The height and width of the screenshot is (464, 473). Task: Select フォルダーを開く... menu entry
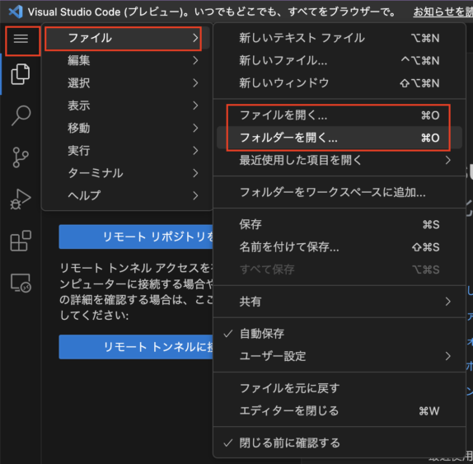(x=340, y=138)
